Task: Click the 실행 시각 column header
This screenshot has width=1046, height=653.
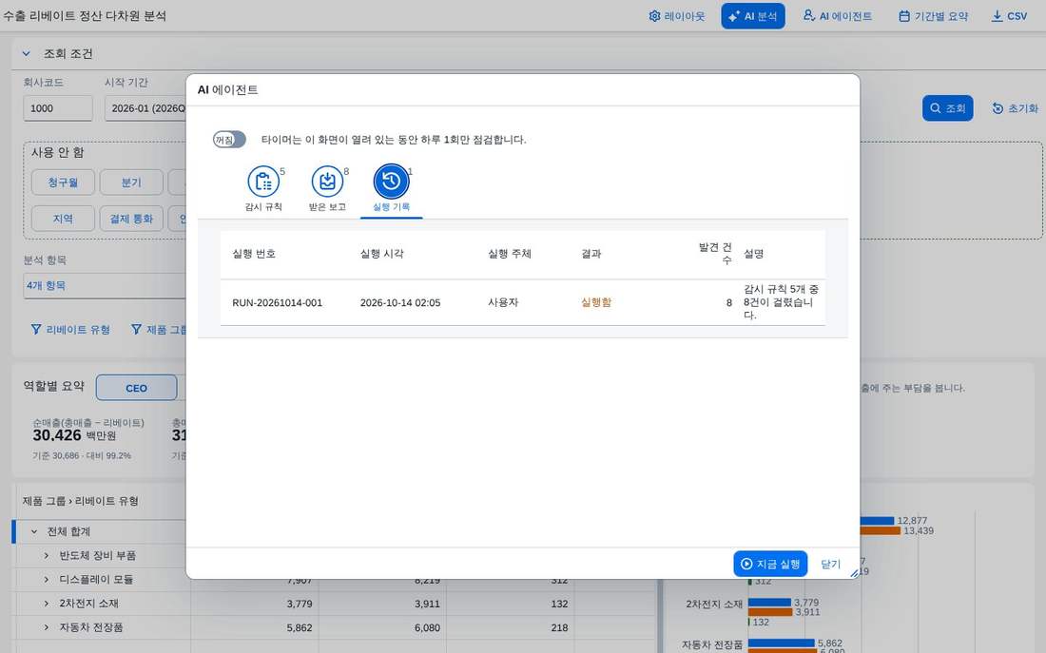Action: point(381,254)
